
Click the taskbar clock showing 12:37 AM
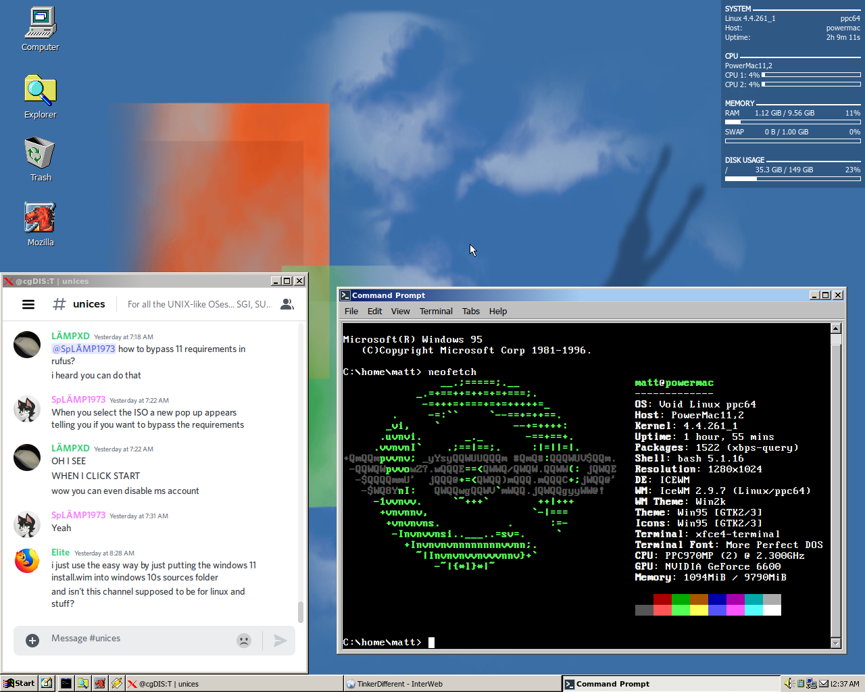(845, 684)
